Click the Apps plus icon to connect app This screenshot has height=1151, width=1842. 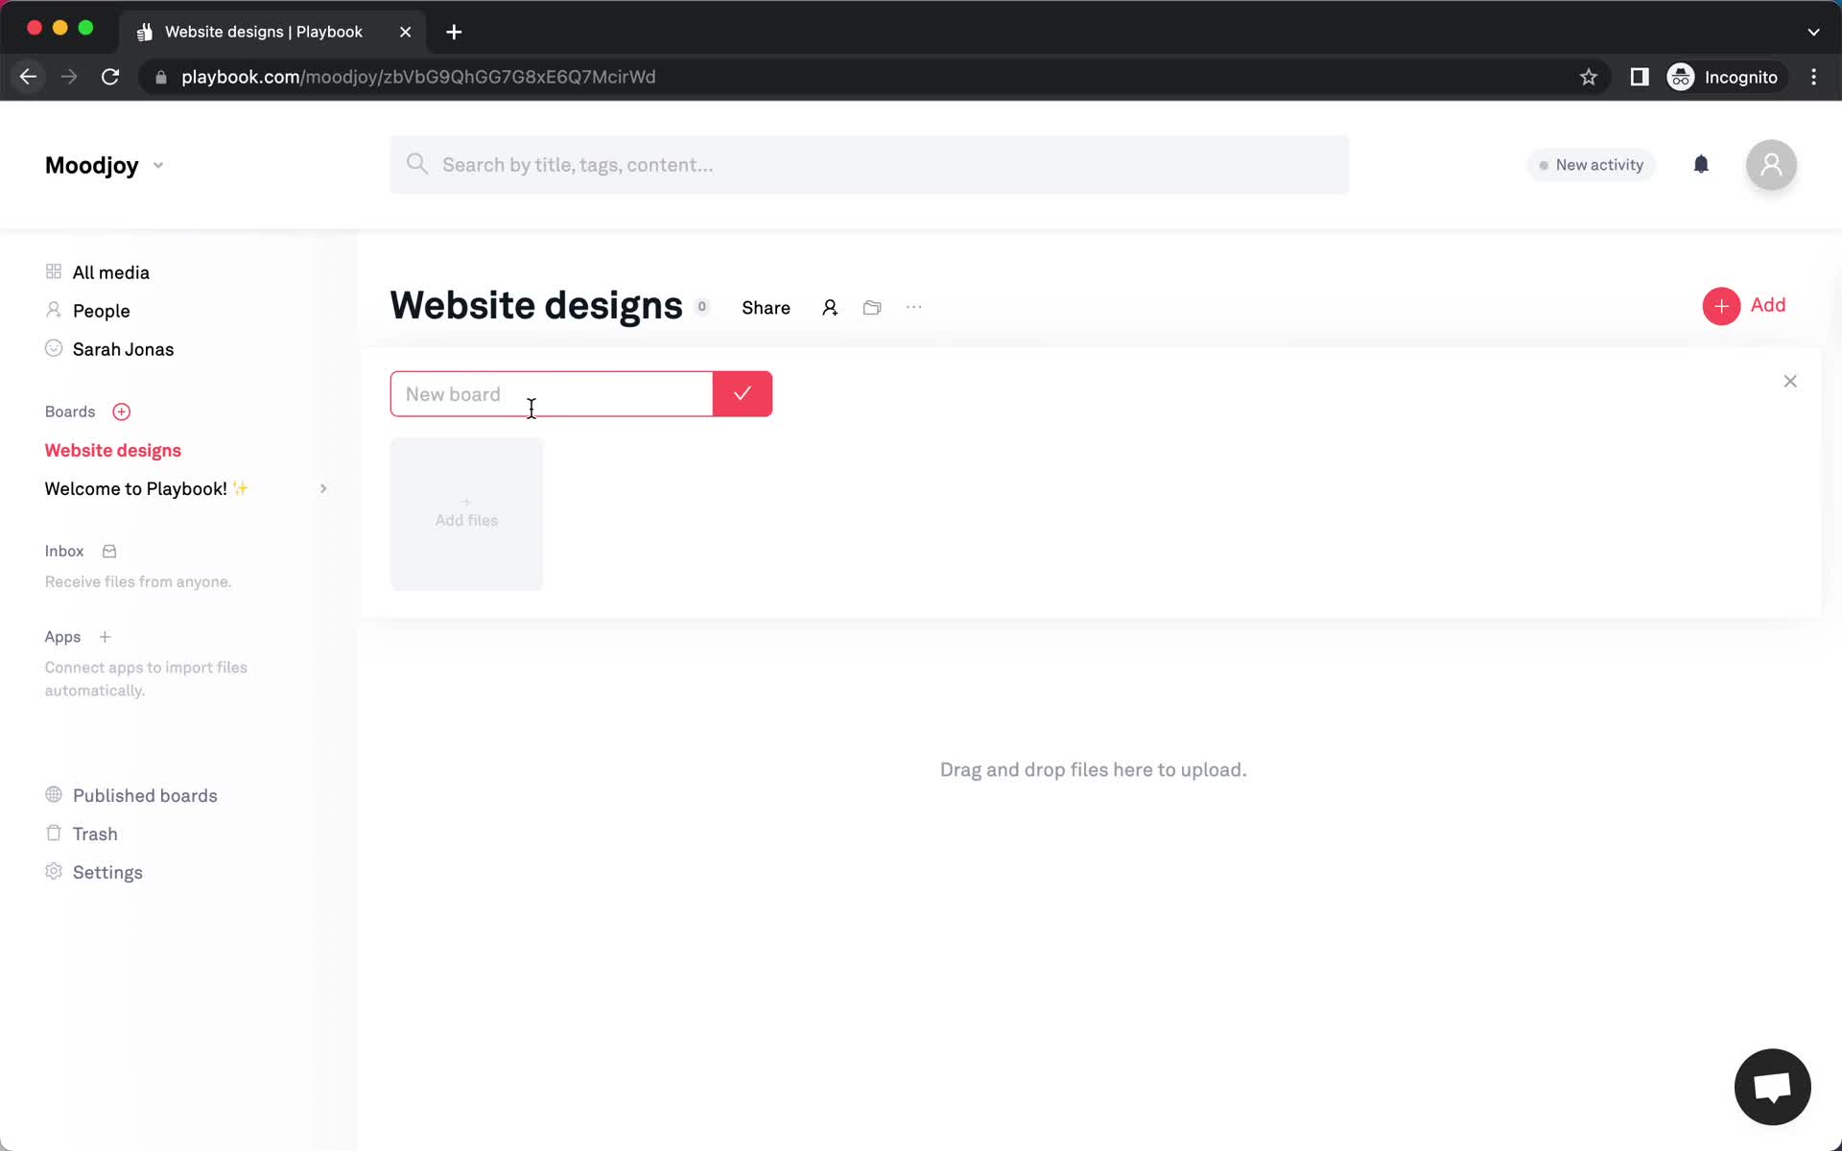105,637
